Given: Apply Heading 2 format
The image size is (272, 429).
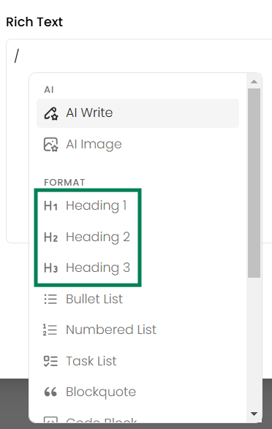Looking at the screenshot, I should tap(137, 237).
